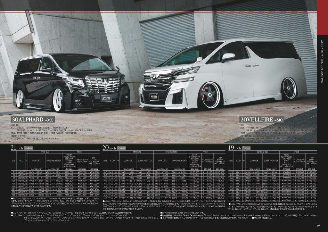The width and height of the screenshot is (328, 232).
Task: Click "STEP RIM" header in 20 inch table
Action: pyautogui.click(x=137, y=152)
